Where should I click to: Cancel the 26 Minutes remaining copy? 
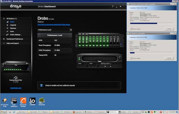[169, 58]
